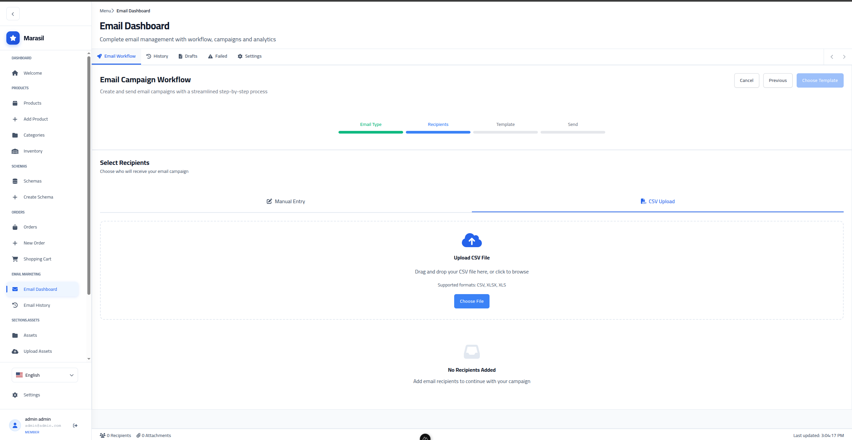Click the sidebar vertical scrollbar
852x440 pixels.
pos(89,175)
